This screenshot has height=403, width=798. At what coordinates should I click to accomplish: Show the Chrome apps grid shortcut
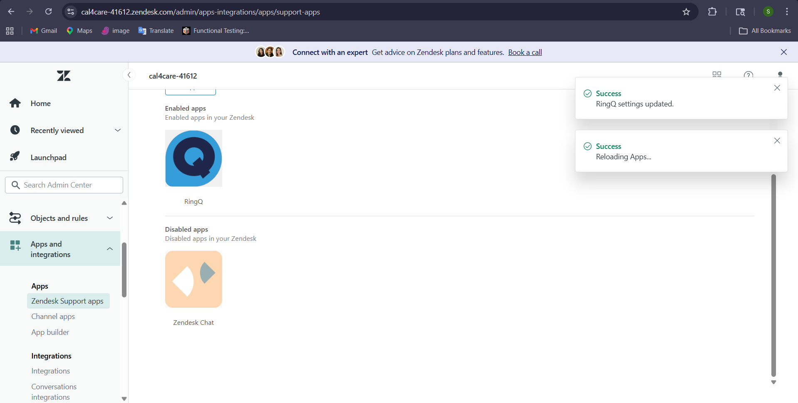coord(10,31)
